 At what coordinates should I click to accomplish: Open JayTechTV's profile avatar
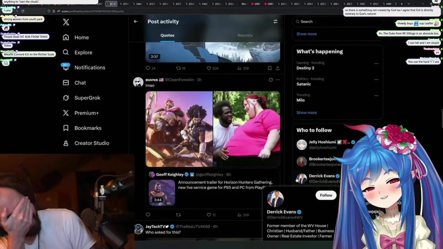point(138,229)
